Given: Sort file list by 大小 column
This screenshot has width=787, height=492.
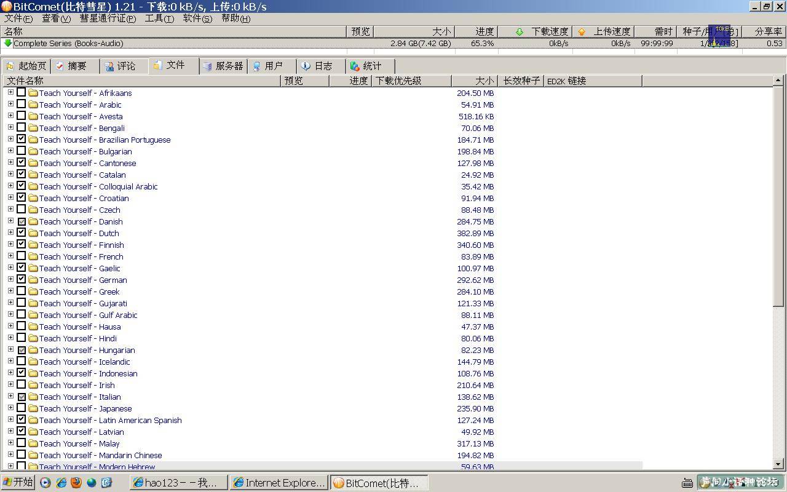Looking at the screenshot, I should [474, 81].
